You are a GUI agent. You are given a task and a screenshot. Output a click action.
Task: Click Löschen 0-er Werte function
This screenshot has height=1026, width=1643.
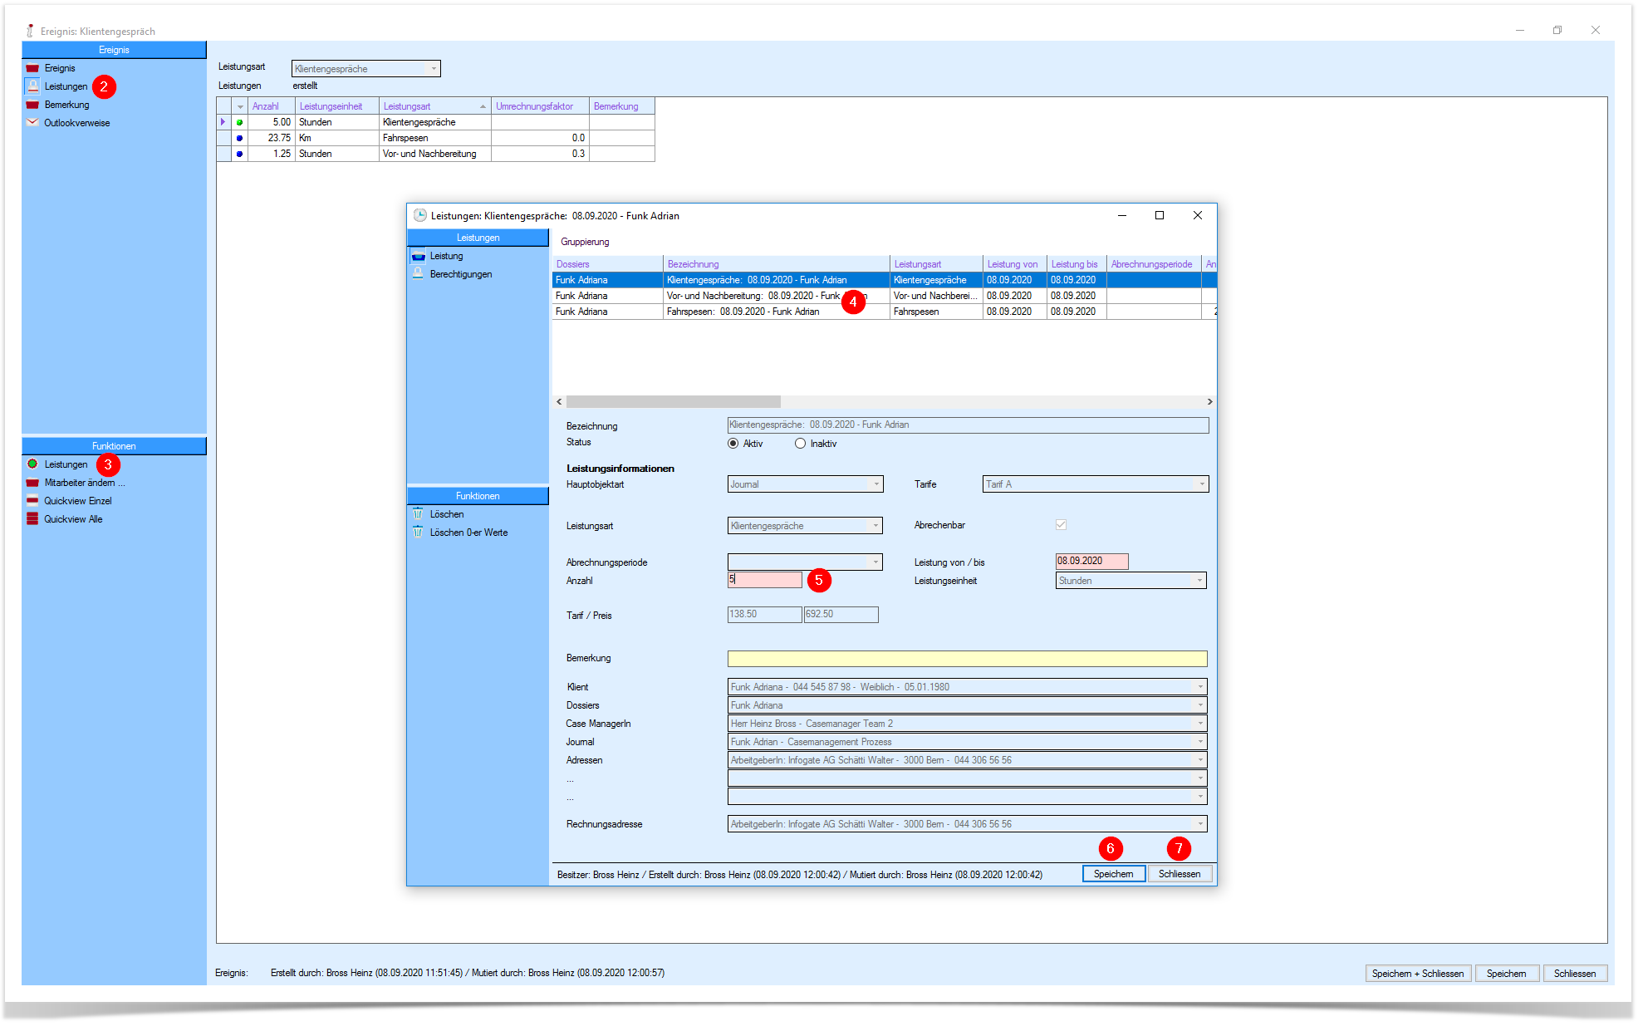point(468,533)
